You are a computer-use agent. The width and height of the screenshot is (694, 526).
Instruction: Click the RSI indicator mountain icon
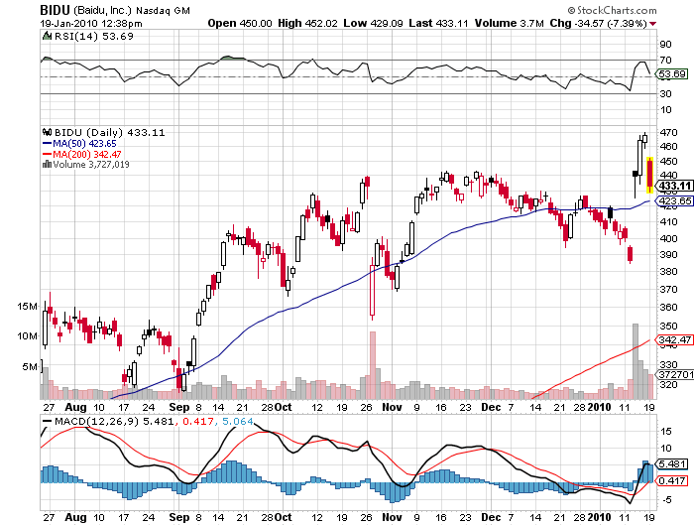47,36
